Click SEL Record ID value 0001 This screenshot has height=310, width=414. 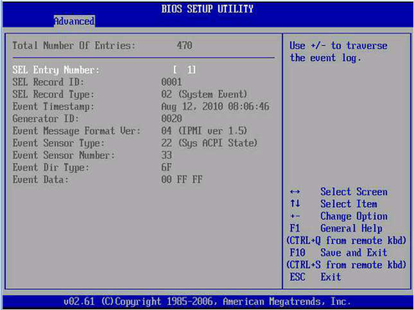pos(171,82)
